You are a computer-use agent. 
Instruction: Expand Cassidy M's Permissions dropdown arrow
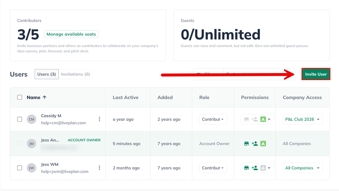pos(269,119)
